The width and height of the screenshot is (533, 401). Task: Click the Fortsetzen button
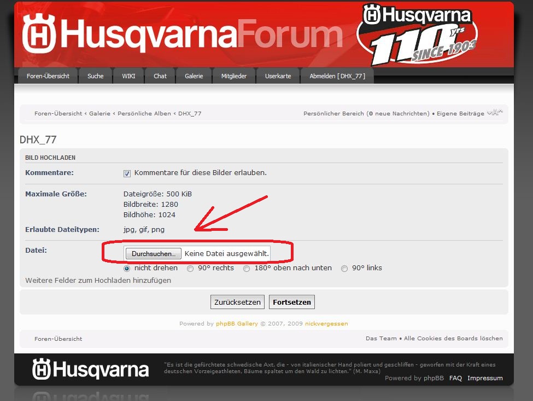[292, 302]
